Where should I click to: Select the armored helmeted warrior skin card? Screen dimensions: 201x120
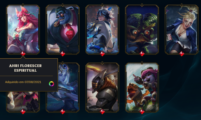(102, 87)
